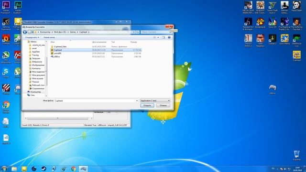Sort by the Size (Размер) column header
This screenshot has width=306, height=172.
click(134, 42)
